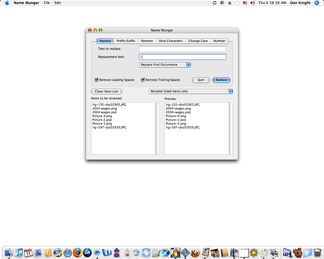The image size is (324, 259).
Task: Open Address Book brown book icon
Action: pos(225,253)
